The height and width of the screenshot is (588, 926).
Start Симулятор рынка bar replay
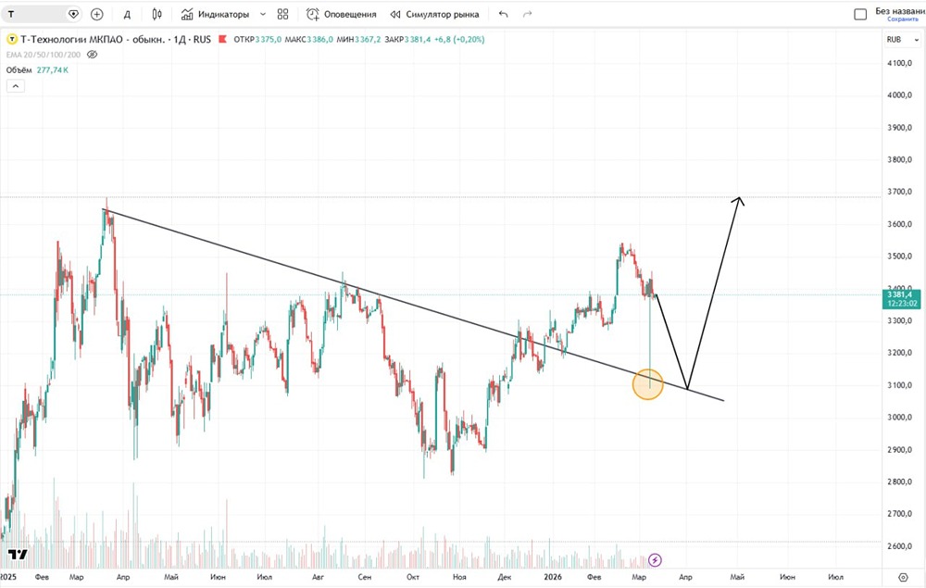[434, 14]
